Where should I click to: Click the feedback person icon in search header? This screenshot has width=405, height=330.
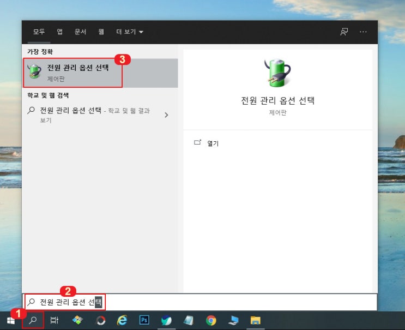point(344,32)
